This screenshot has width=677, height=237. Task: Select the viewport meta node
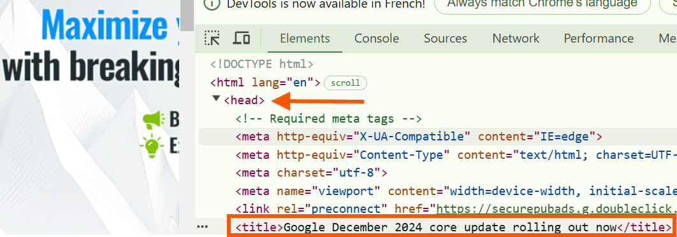click(456, 191)
